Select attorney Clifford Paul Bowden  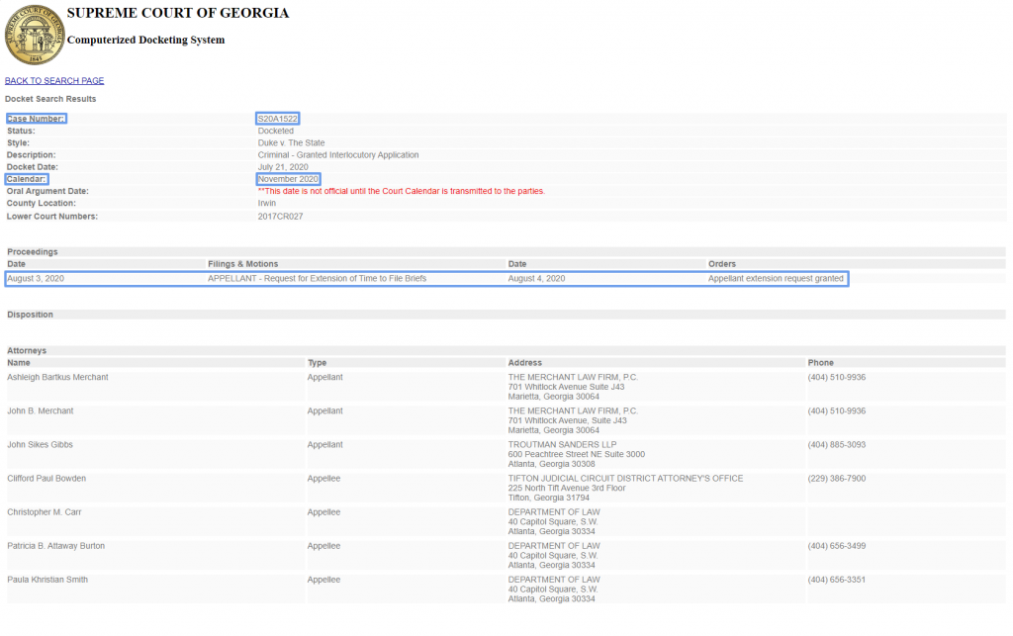click(46, 479)
